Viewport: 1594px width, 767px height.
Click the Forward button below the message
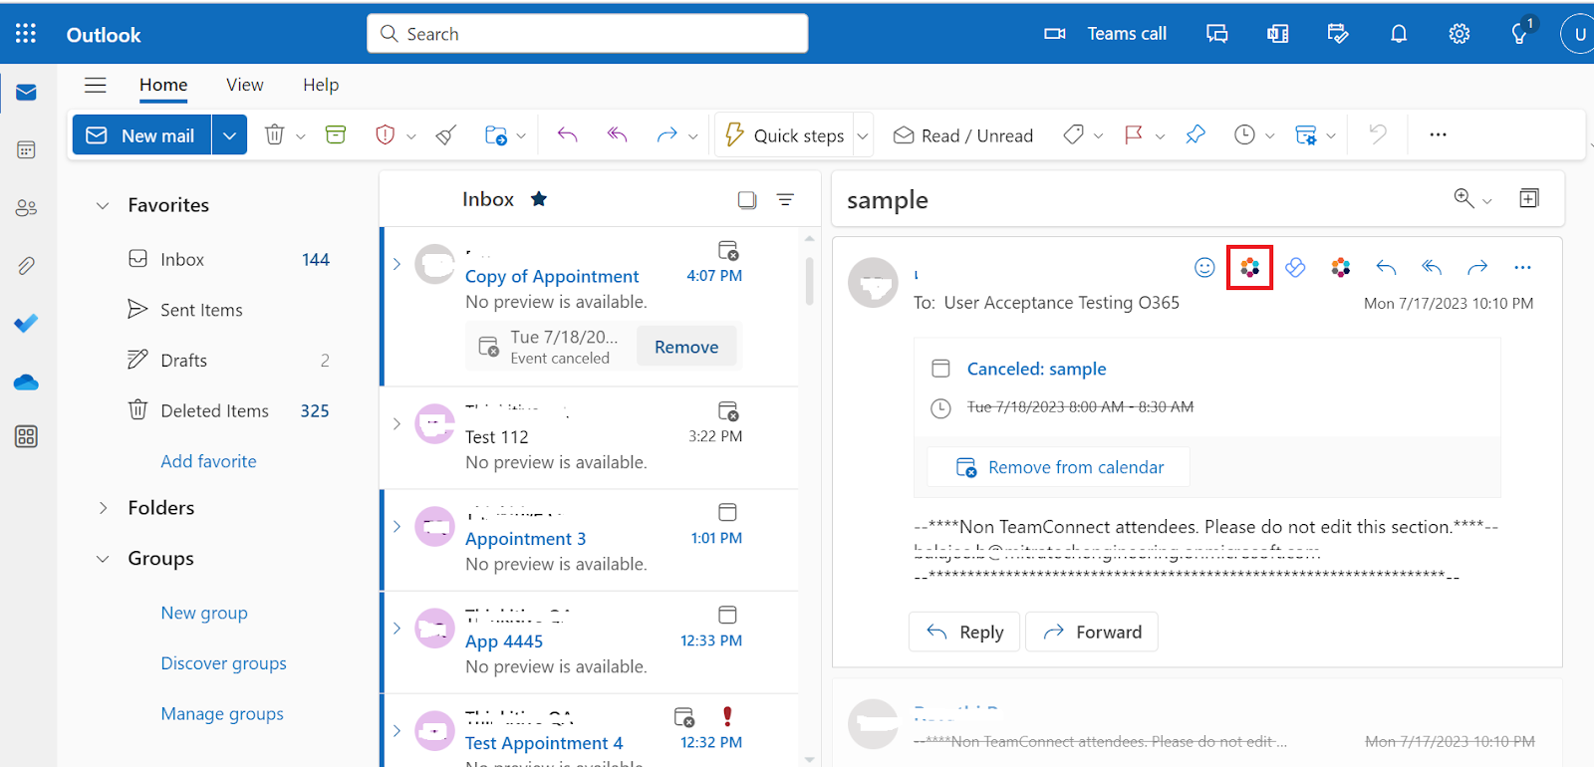coord(1092,632)
